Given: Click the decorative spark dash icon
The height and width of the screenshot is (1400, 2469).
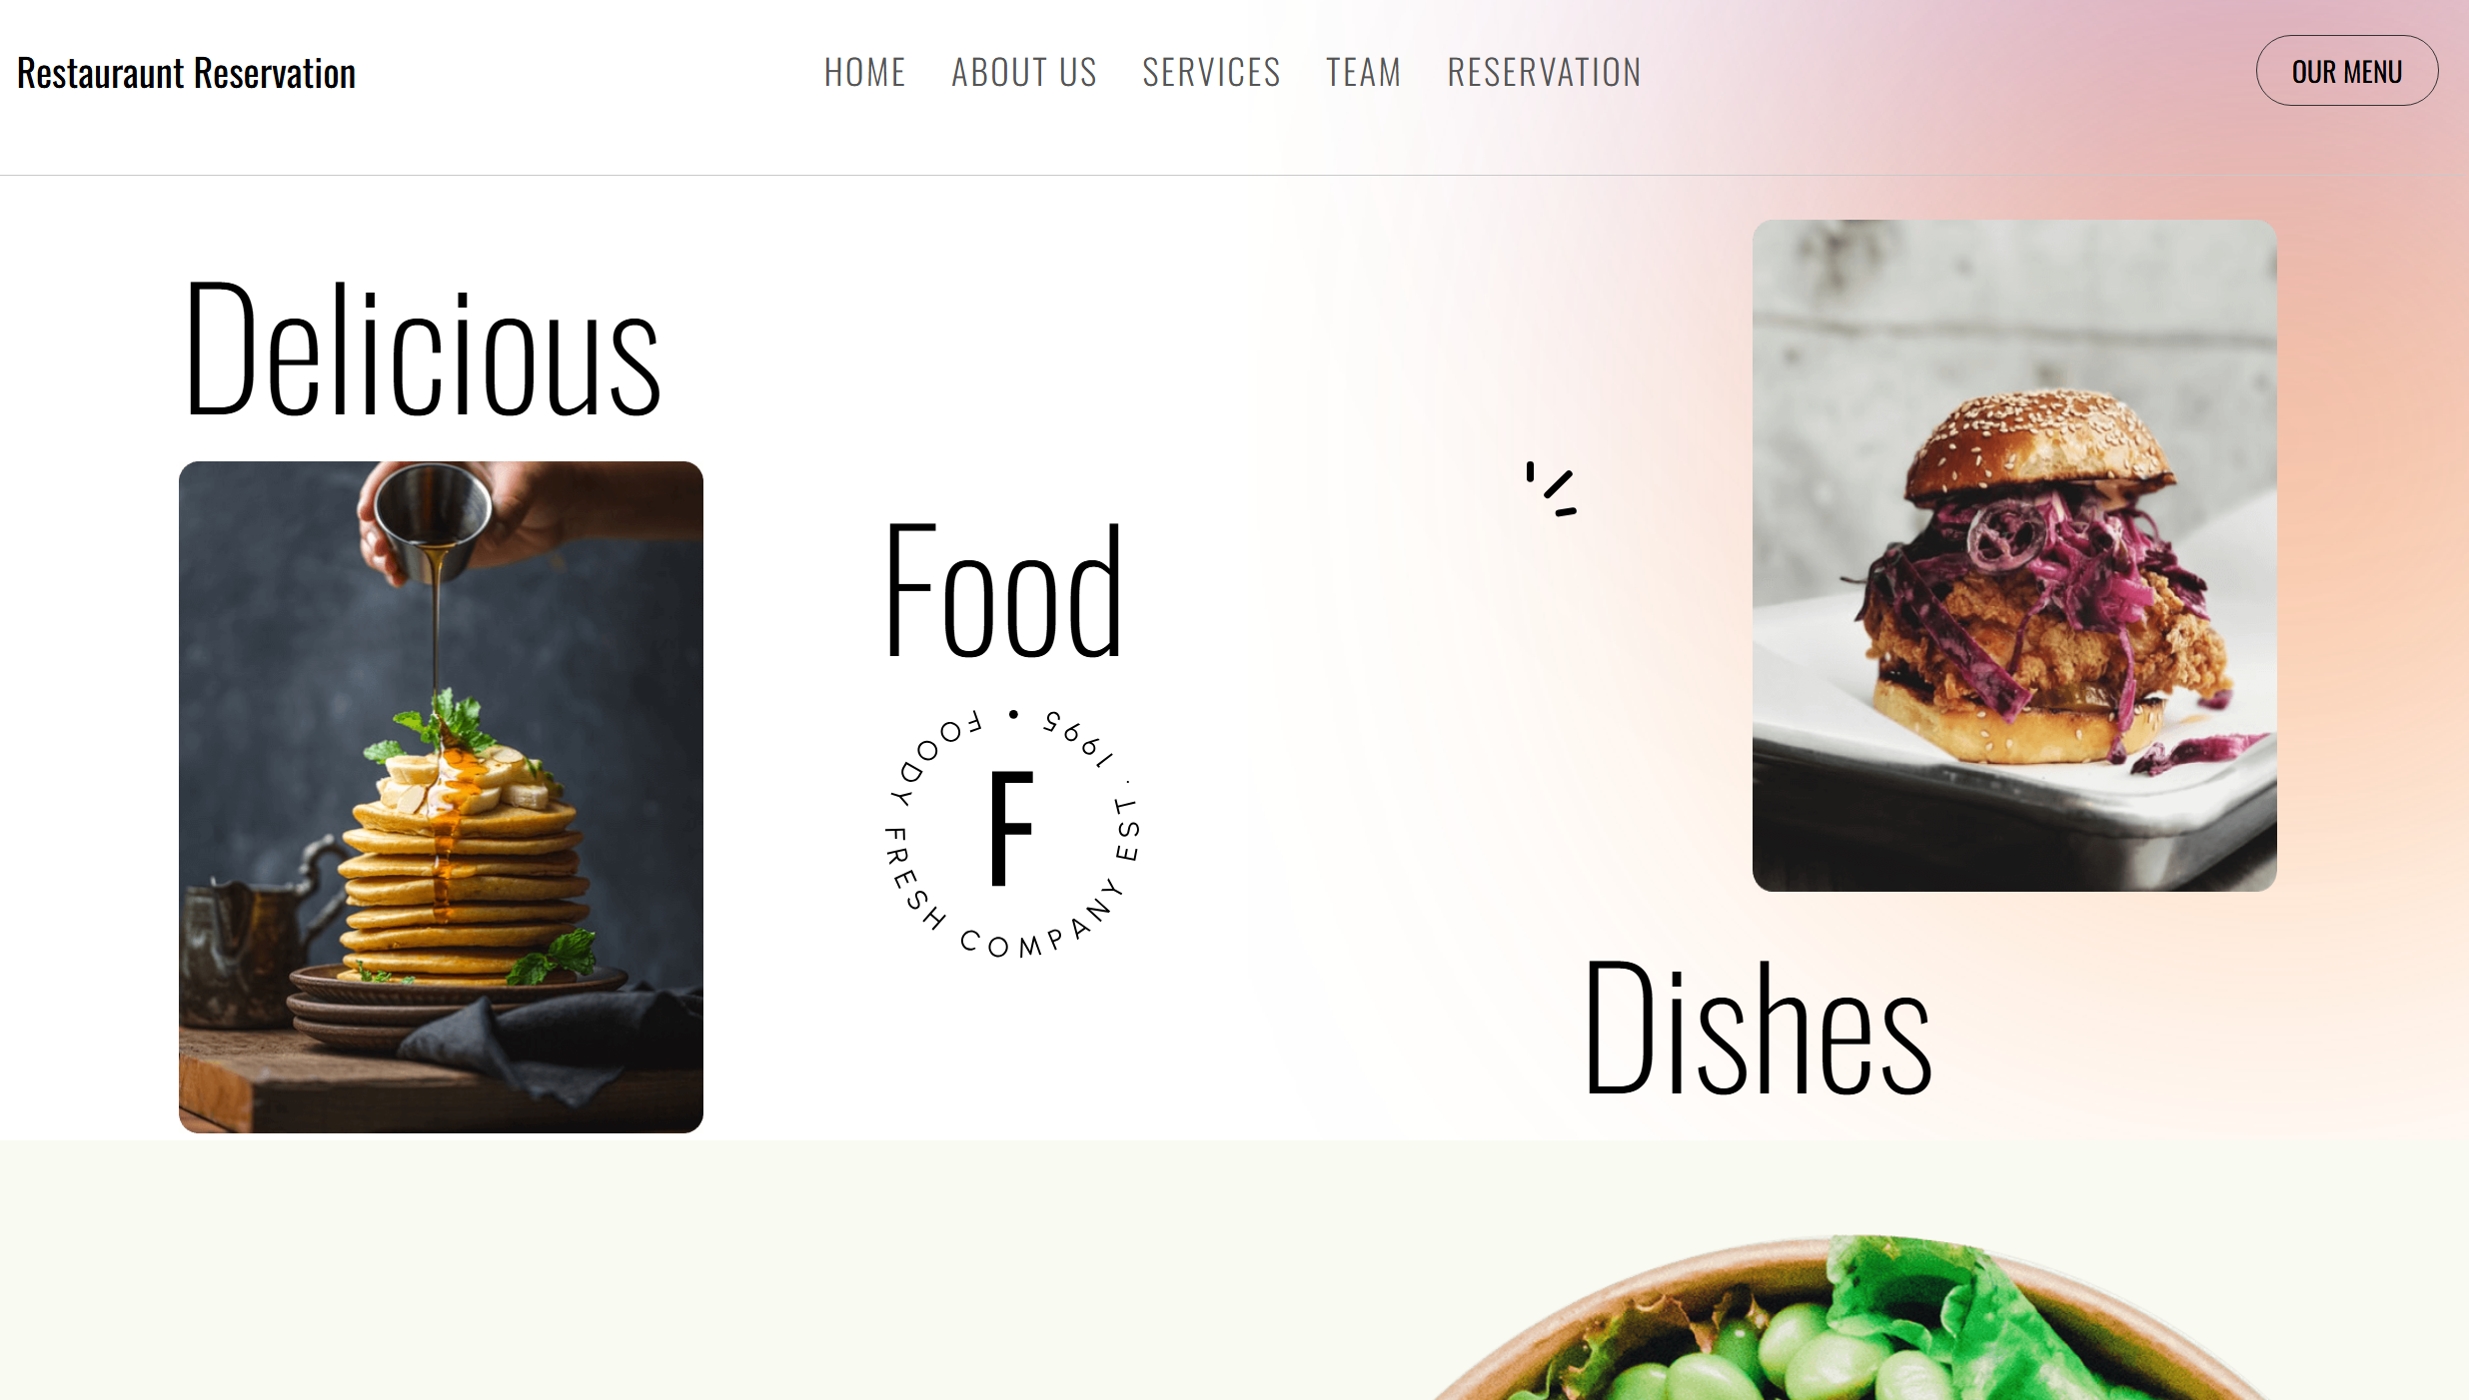Looking at the screenshot, I should pos(1551,488).
